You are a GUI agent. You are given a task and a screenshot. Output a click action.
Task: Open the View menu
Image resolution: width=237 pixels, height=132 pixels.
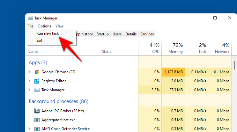[59, 26]
